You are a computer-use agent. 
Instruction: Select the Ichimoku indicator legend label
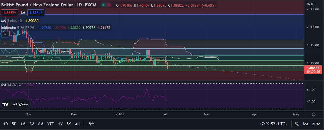9,28
